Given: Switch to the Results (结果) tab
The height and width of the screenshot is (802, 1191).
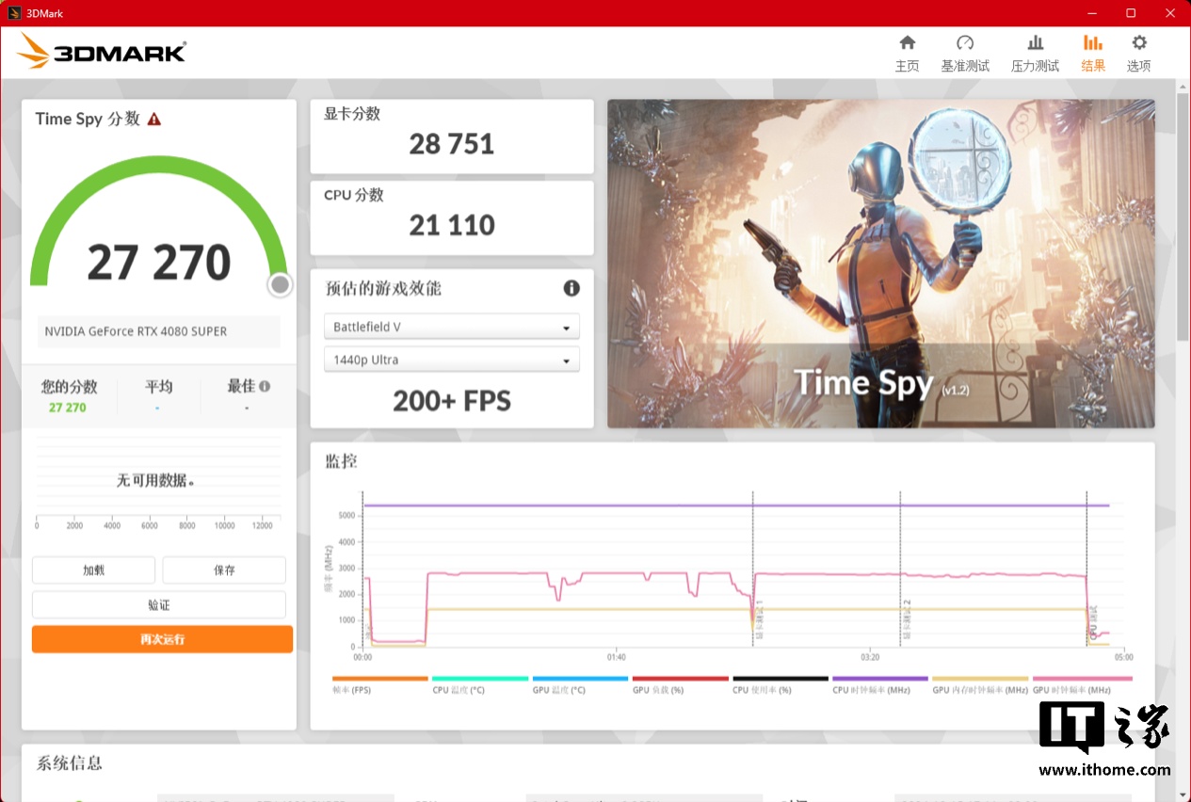Looking at the screenshot, I should point(1093,53).
